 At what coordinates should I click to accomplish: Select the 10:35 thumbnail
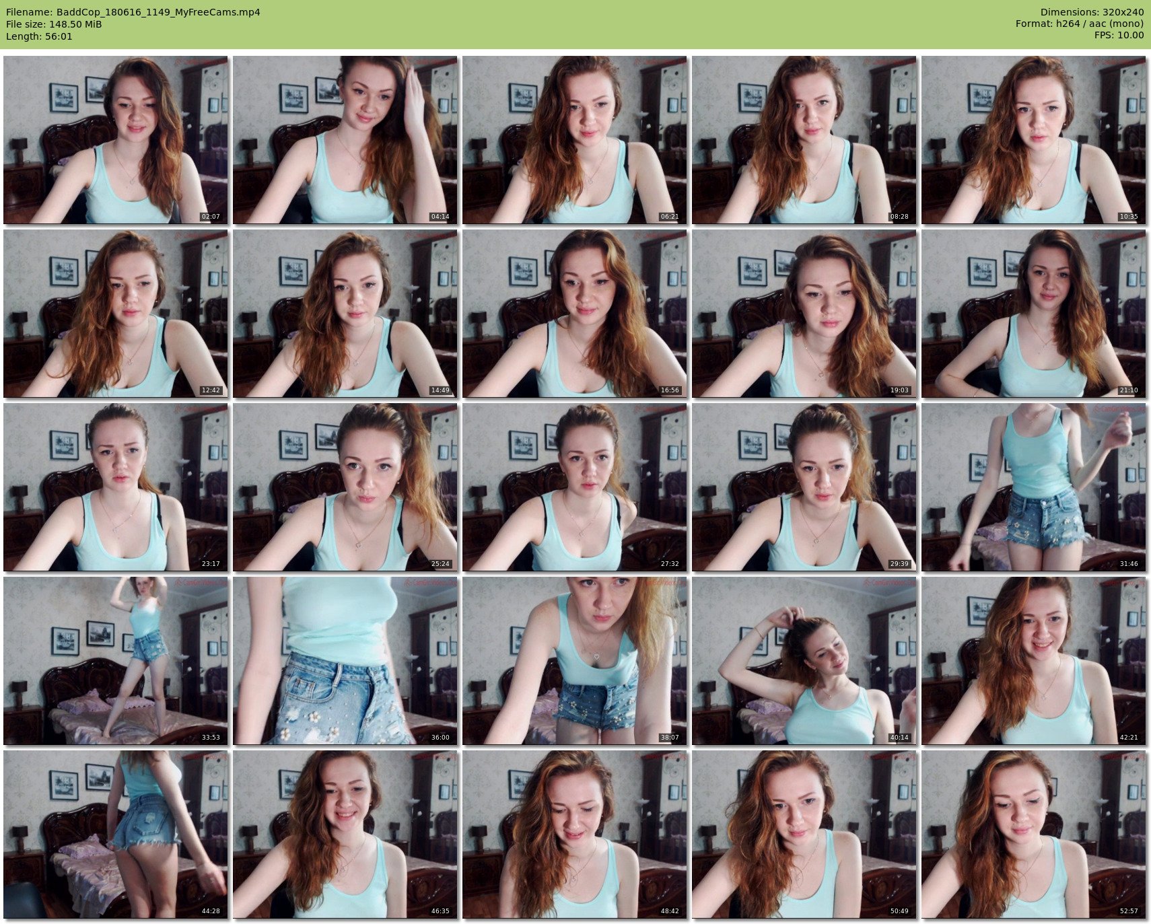1033,139
